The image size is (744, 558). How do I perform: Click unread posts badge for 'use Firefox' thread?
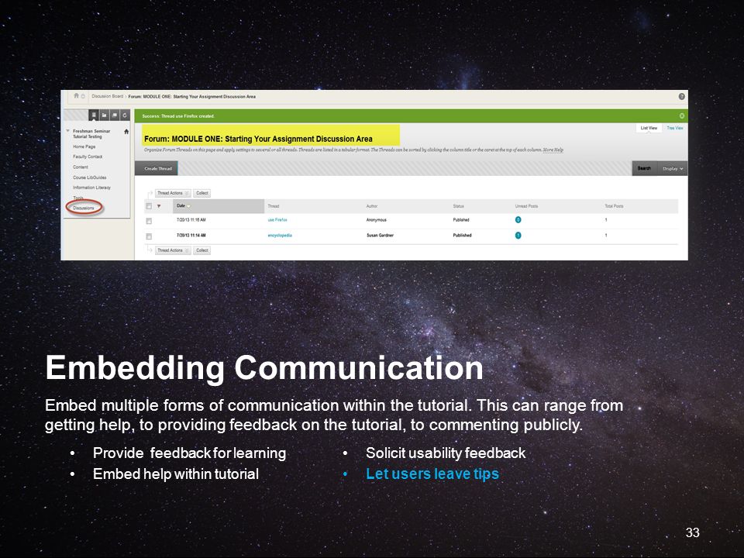(518, 219)
